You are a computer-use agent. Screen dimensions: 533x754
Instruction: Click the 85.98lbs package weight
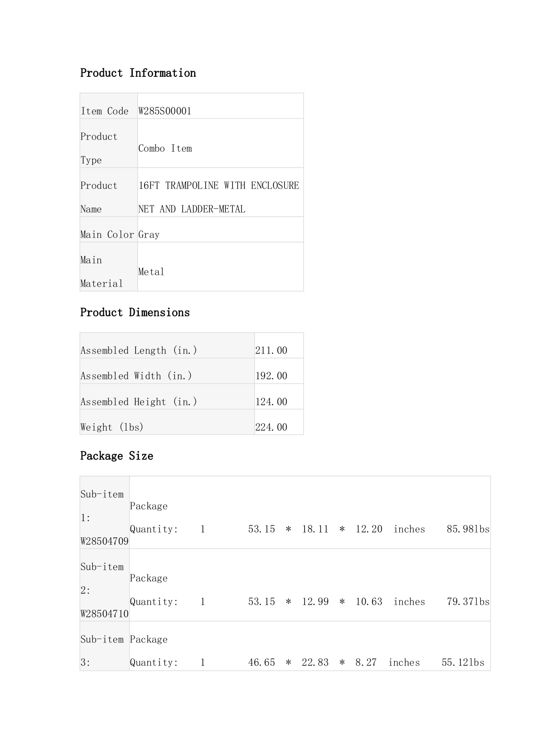coord(468,529)
